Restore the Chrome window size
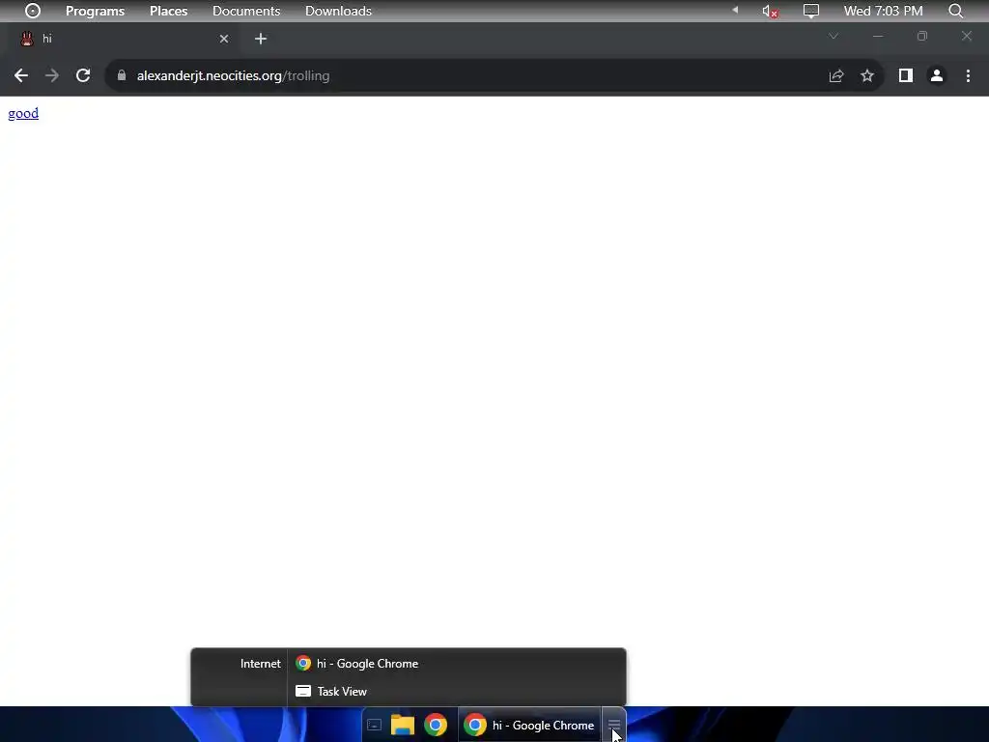This screenshot has width=989, height=742. point(922,36)
